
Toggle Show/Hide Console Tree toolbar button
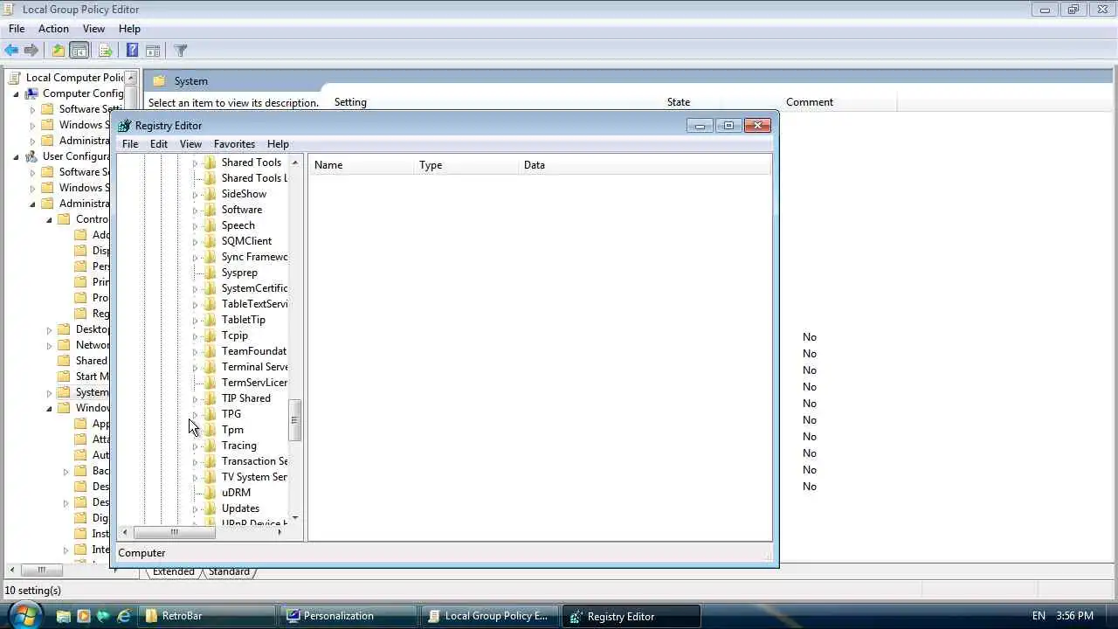pyautogui.click(x=79, y=51)
